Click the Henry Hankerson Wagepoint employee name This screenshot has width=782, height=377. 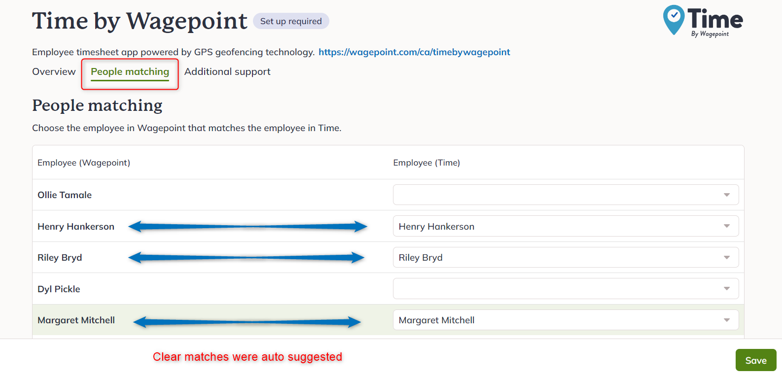[76, 227]
